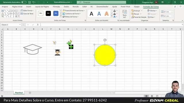Click the graduation cap outline image
The height and width of the screenshot is (103, 184).
pyautogui.click(x=32, y=49)
